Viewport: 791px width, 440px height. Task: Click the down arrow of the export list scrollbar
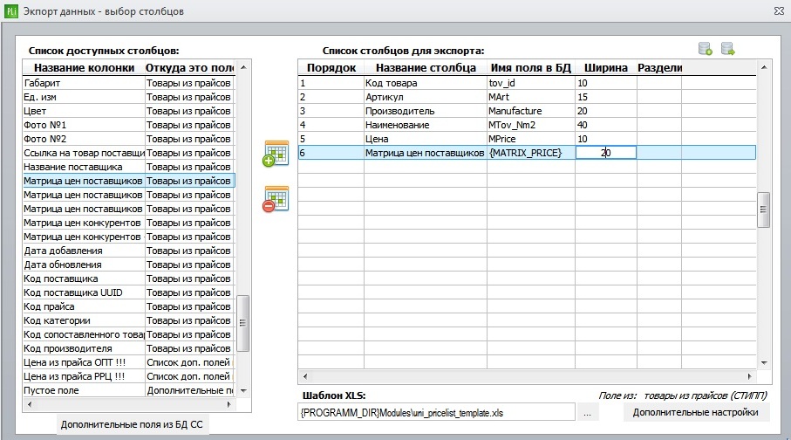[764, 362]
